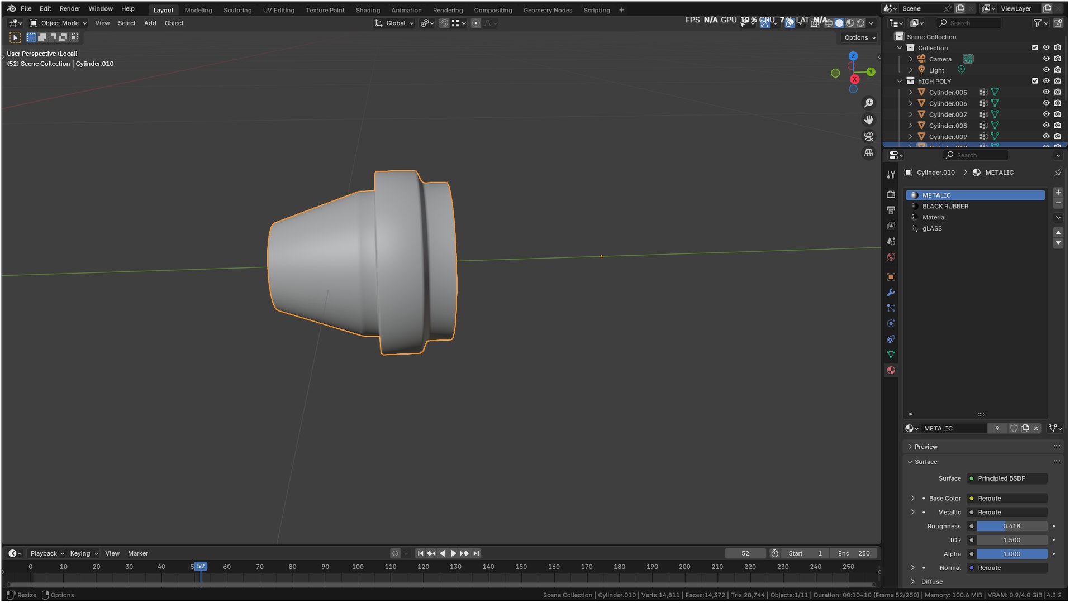1070x603 pixels.
Task: Toggle solid viewport shading
Action: pos(839,23)
